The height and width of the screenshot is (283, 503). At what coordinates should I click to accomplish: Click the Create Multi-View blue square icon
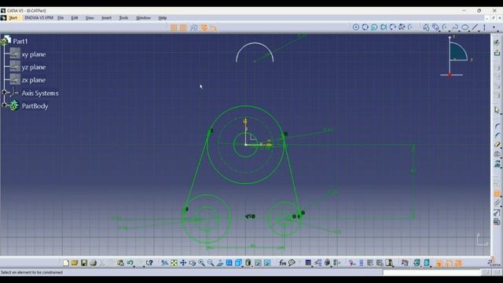(229, 263)
